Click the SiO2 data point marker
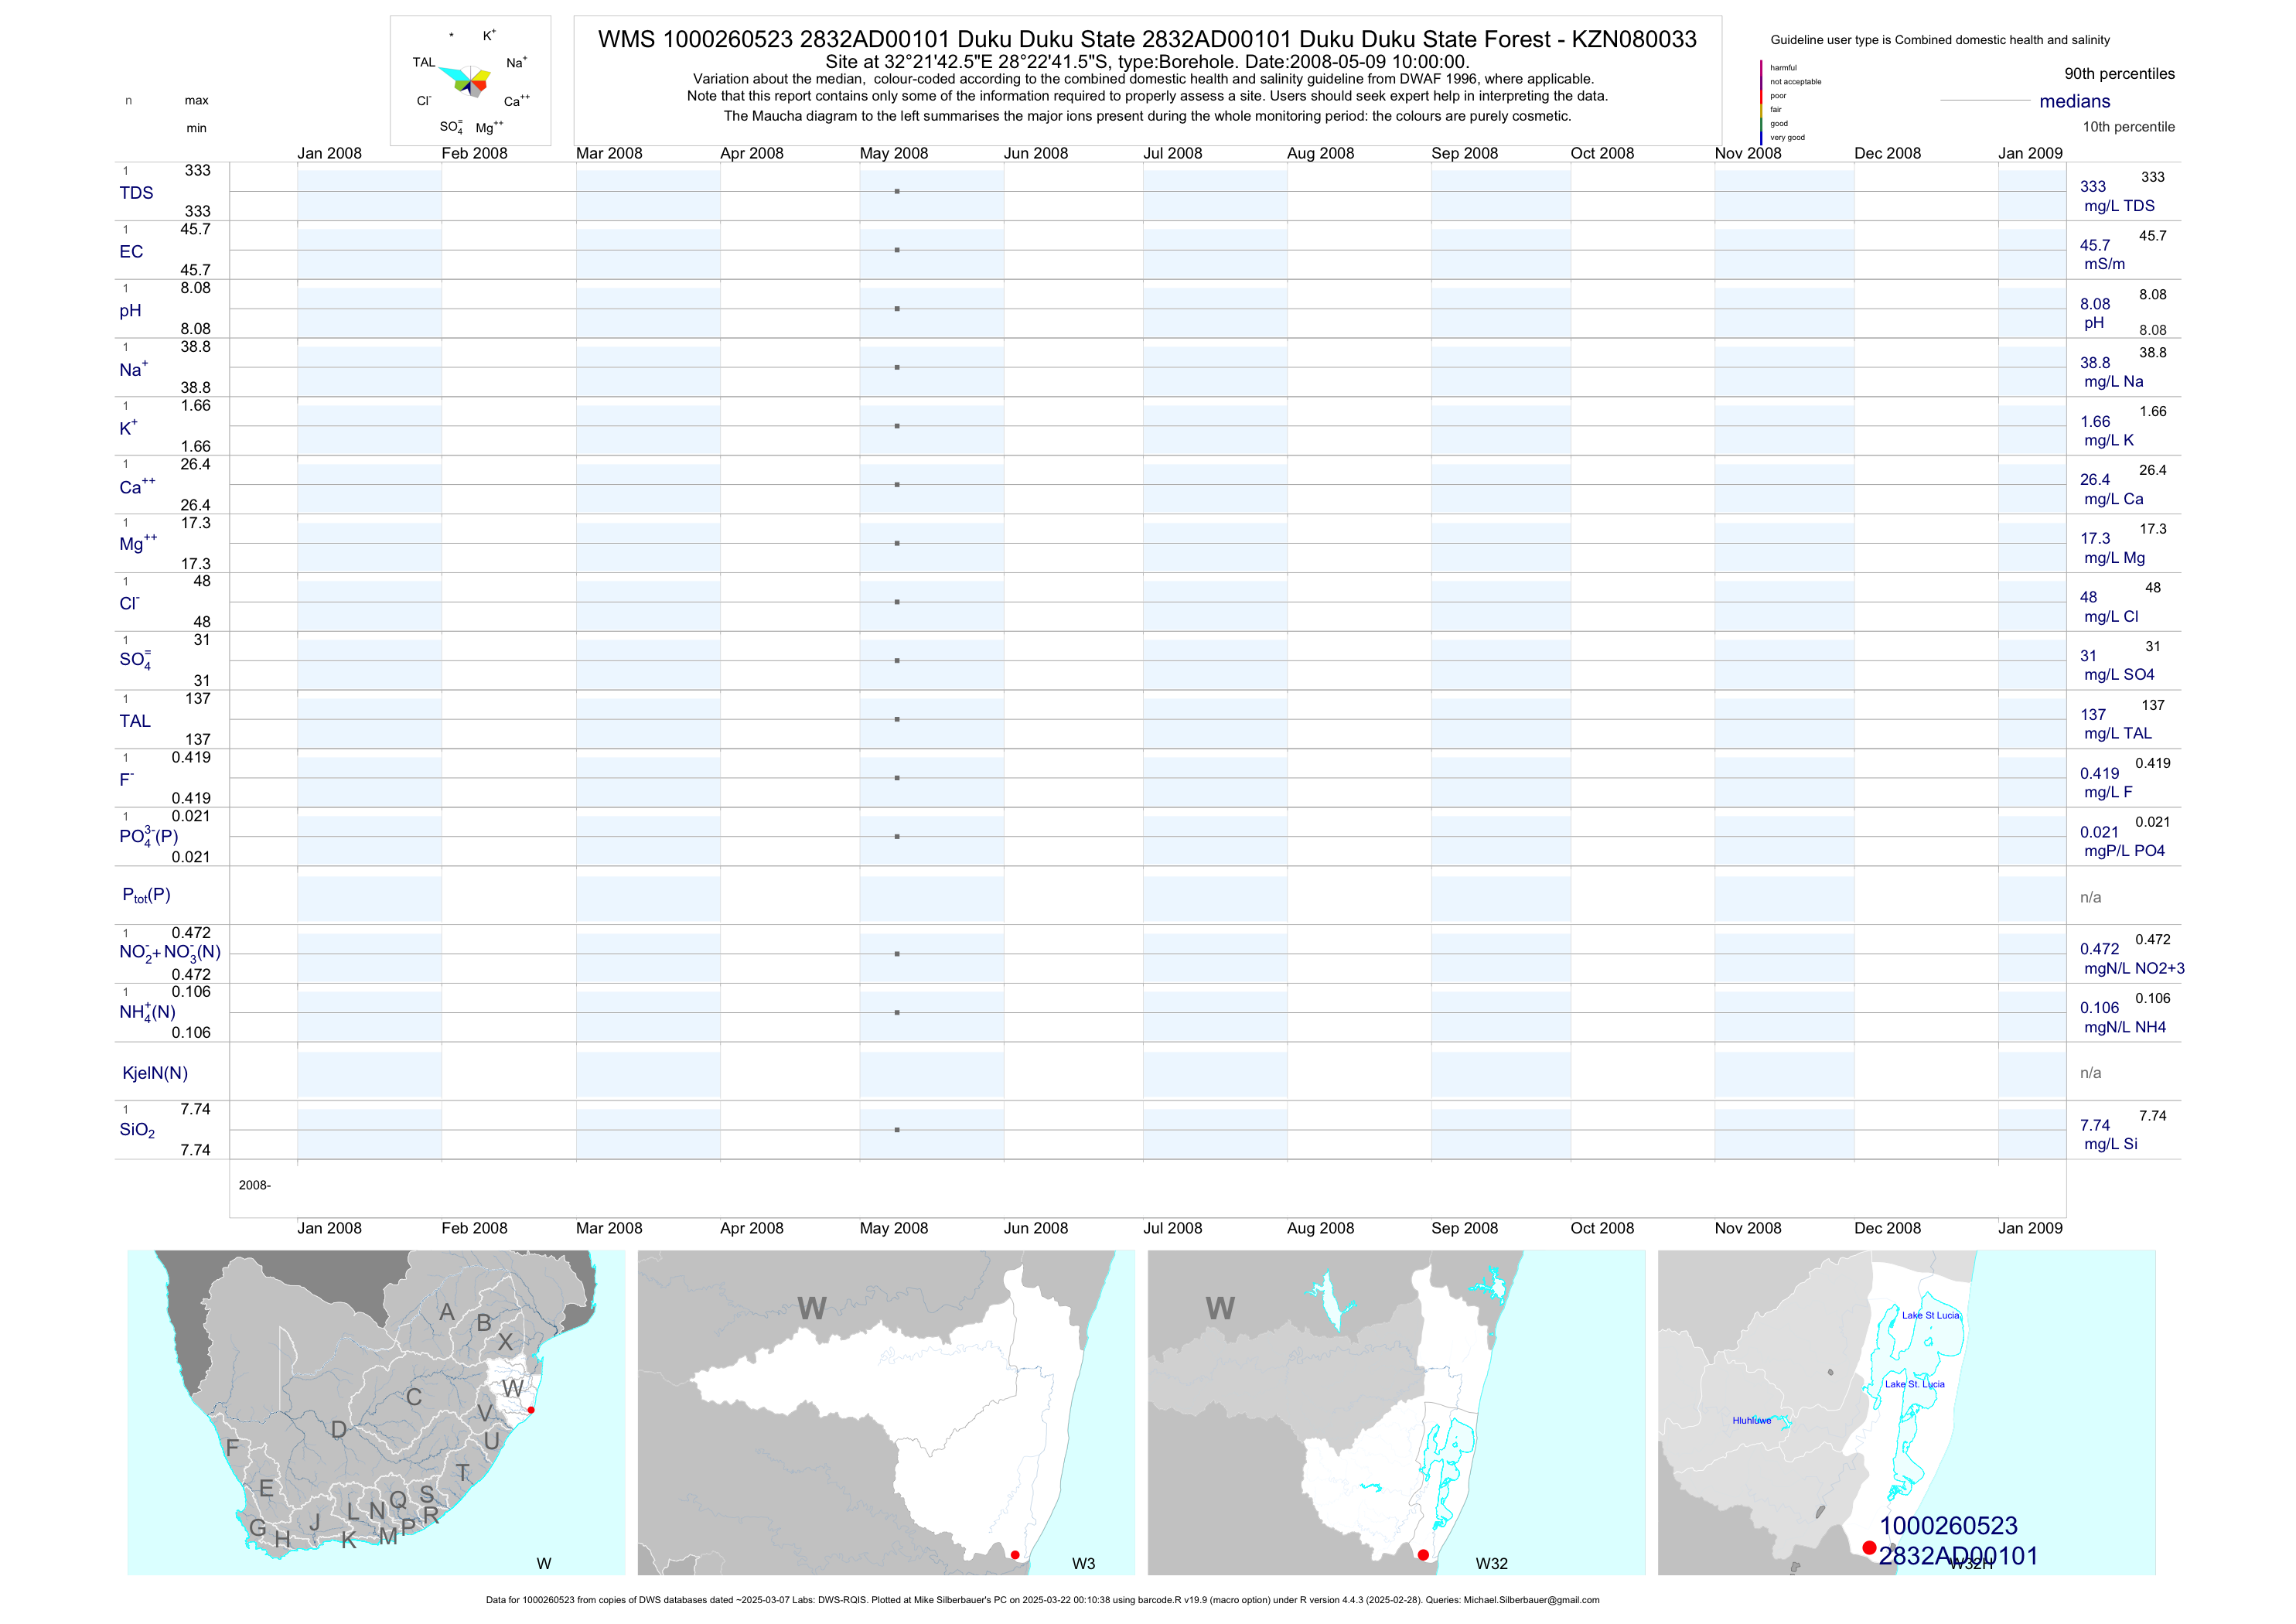Viewport: 2296px width, 1624px height. (897, 1130)
